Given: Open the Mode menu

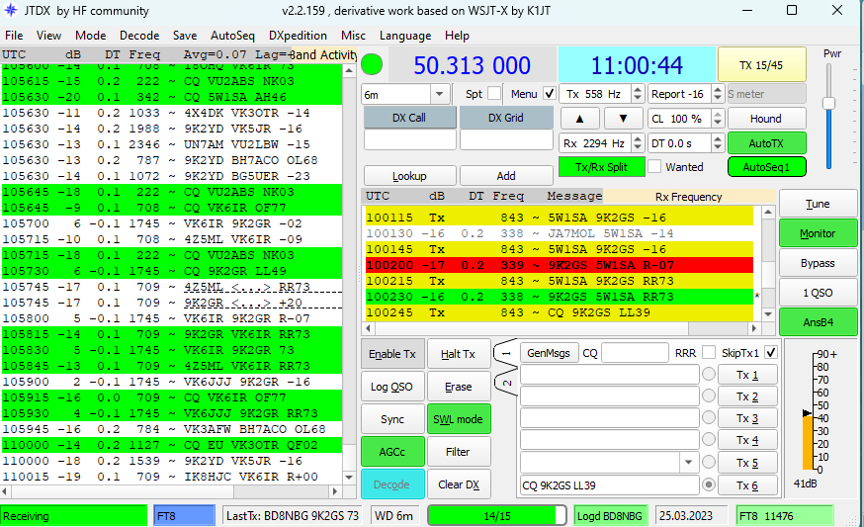Looking at the screenshot, I should [90, 36].
